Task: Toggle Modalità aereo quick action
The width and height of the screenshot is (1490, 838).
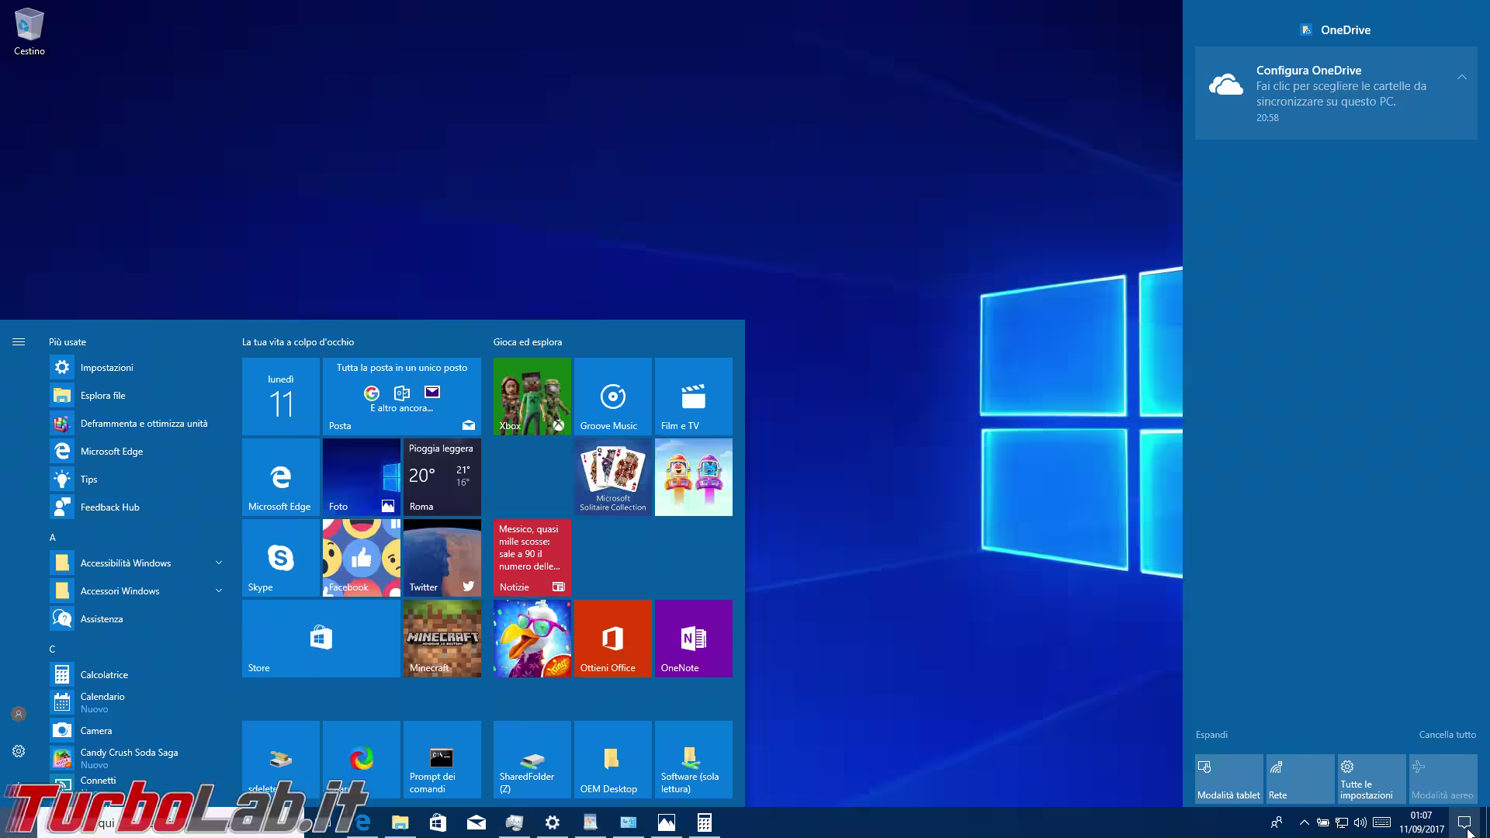Action: point(1443,779)
